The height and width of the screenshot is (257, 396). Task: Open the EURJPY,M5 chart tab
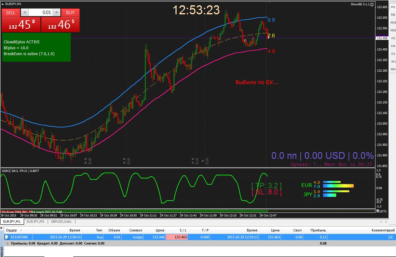coord(35,221)
